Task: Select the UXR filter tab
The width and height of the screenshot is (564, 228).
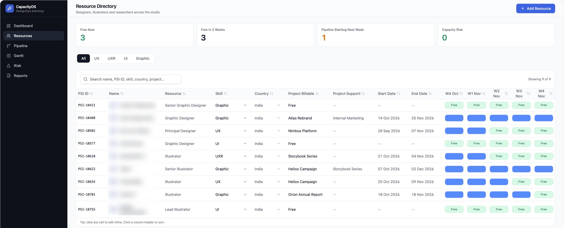Action: [x=111, y=58]
